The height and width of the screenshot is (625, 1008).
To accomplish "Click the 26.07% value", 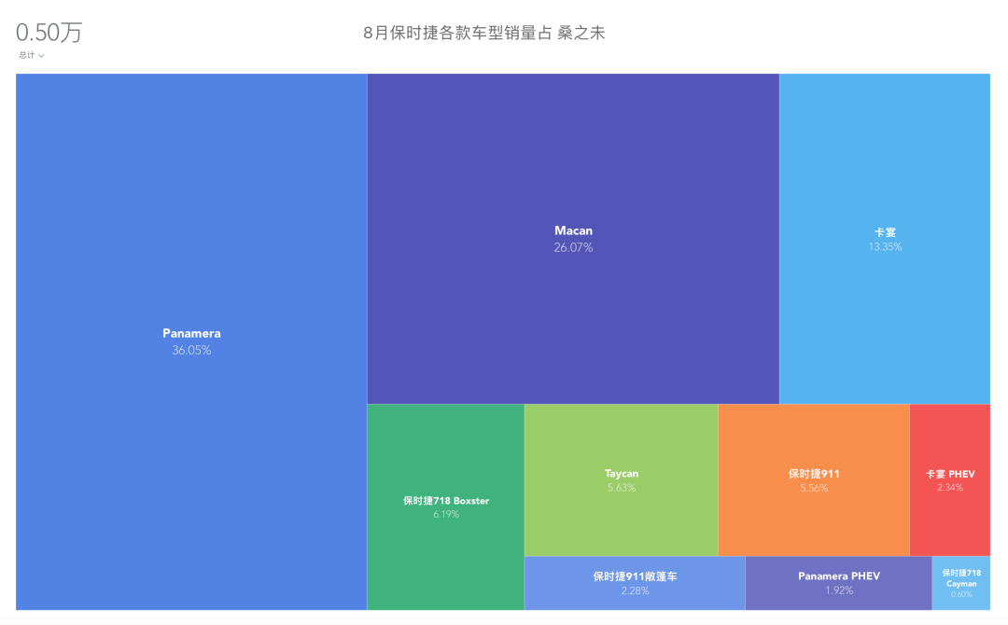I will tap(573, 247).
